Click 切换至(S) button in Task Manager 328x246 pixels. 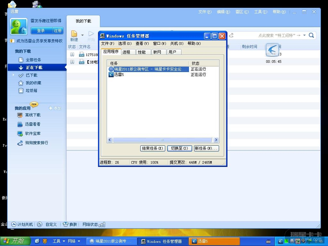179,148
